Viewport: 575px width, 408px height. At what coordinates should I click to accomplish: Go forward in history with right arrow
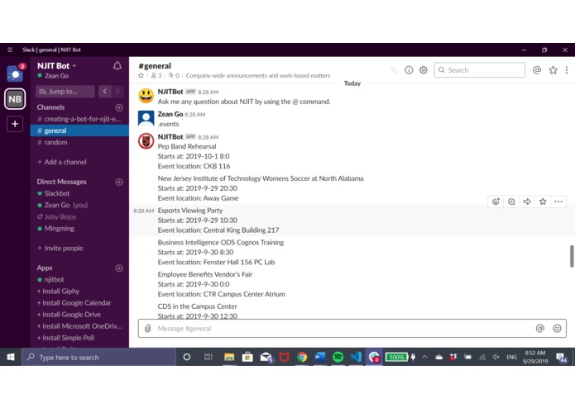117,92
